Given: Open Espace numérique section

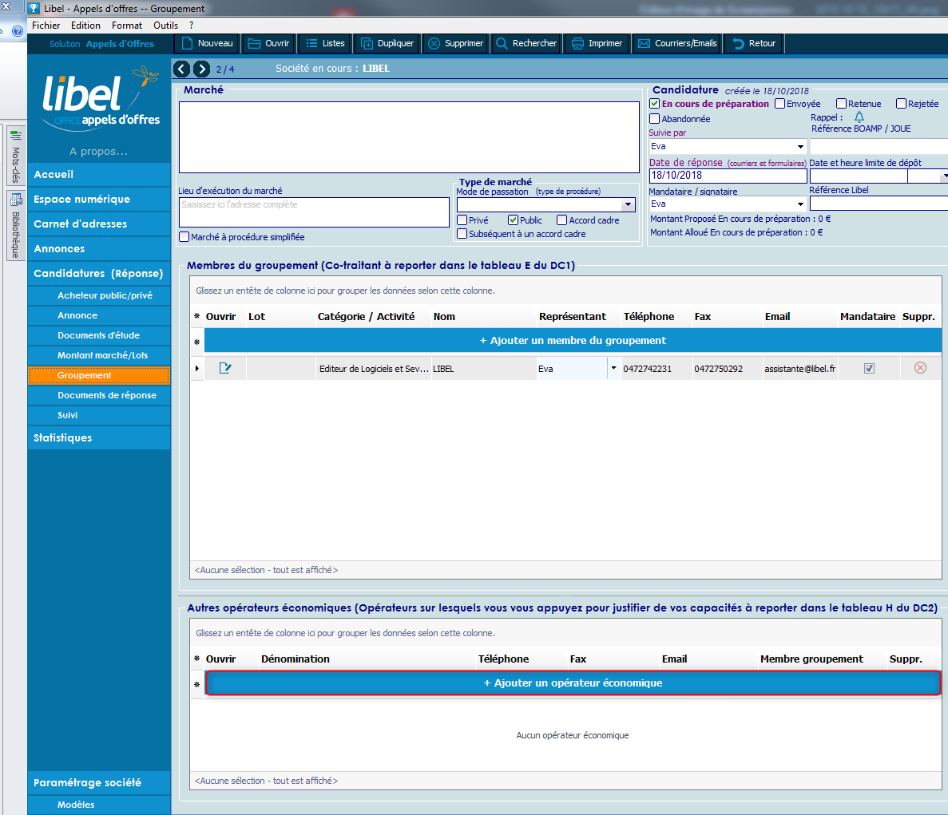Looking at the screenshot, I should 99,200.
